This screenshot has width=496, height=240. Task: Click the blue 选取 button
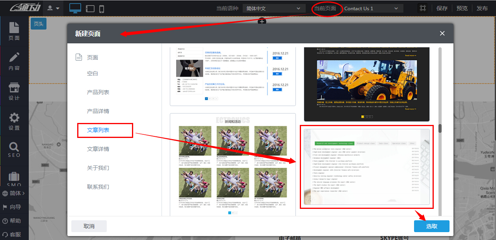click(431, 226)
